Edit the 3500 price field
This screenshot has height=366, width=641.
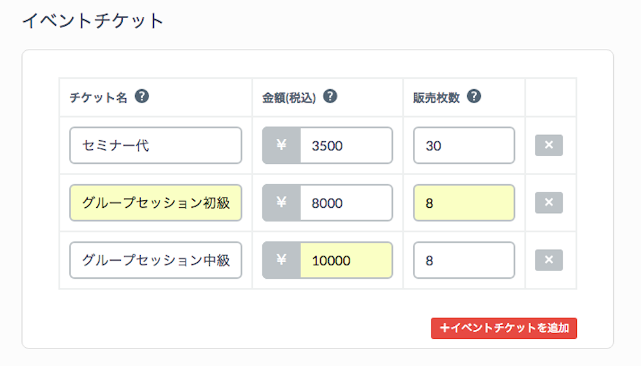coord(346,145)
